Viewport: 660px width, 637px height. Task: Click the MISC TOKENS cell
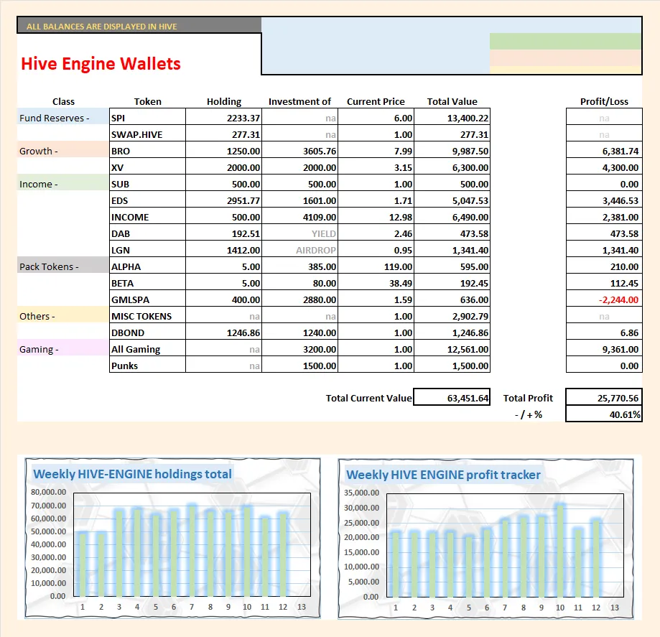click(x=147, y=316)
